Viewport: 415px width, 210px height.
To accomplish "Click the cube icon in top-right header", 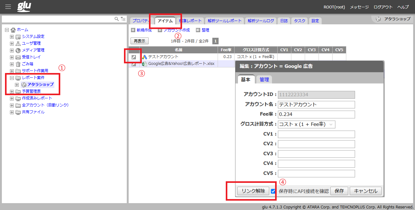I will pos(378,19).
